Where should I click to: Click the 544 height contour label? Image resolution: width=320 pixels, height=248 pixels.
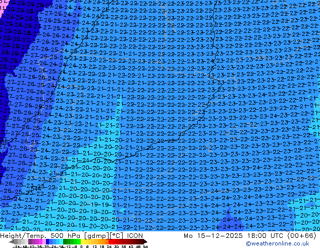pos(36,188)
